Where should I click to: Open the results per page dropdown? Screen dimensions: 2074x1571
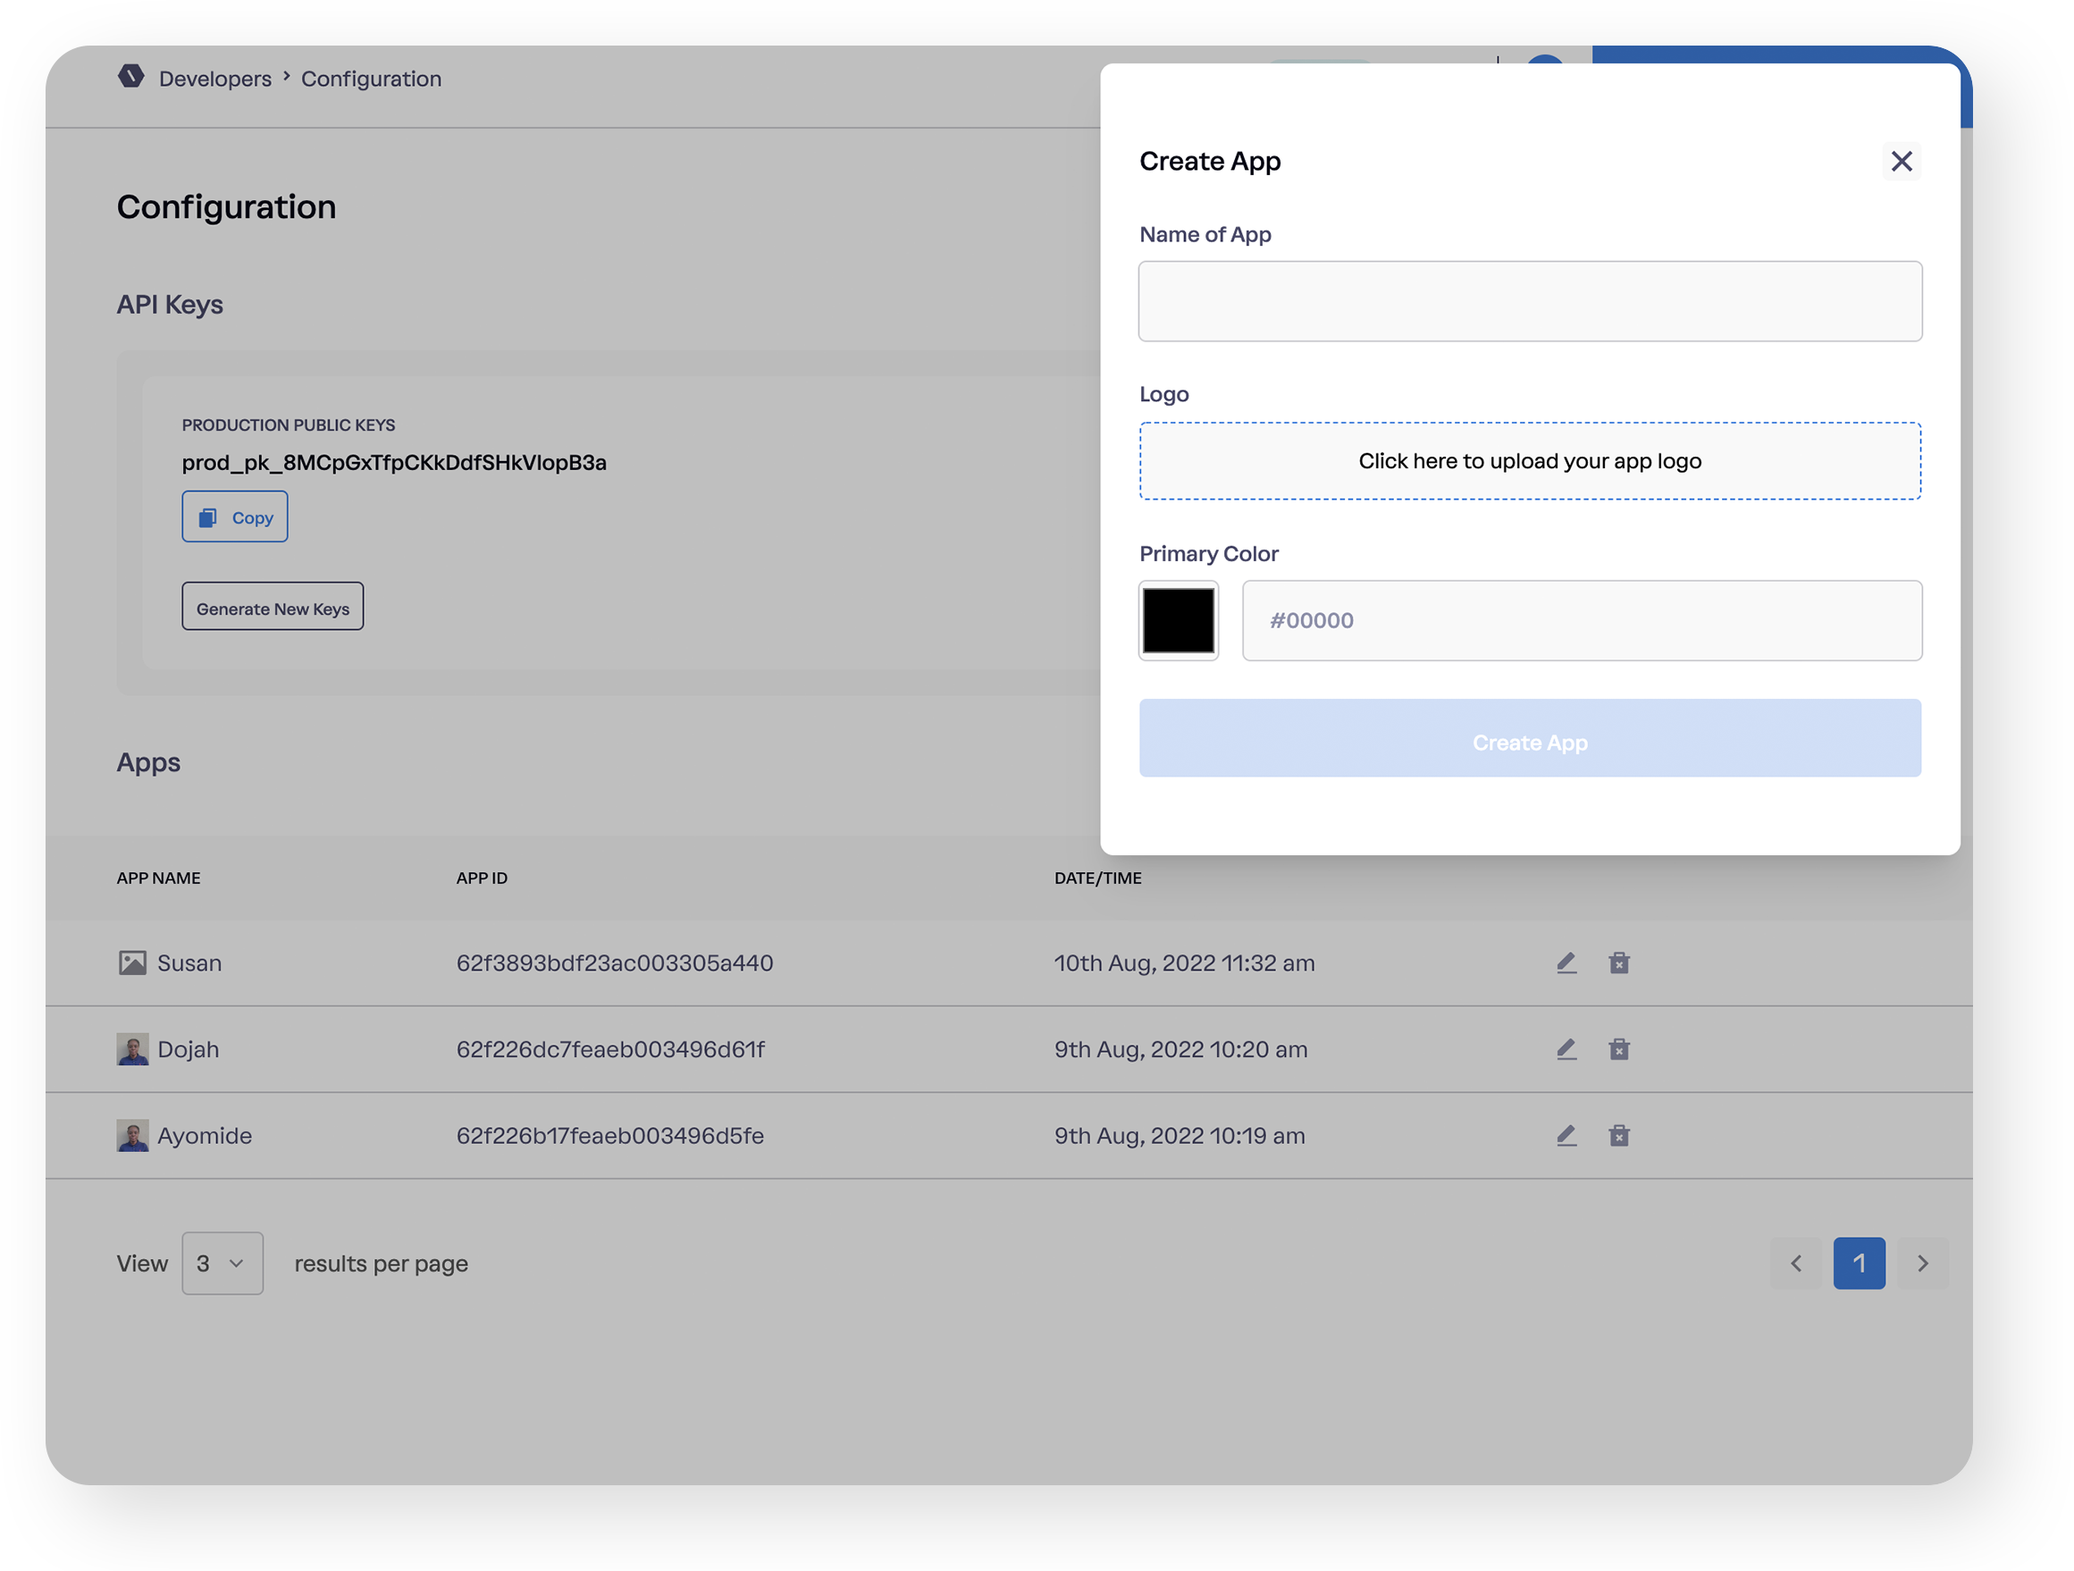tap(223, 1264)
